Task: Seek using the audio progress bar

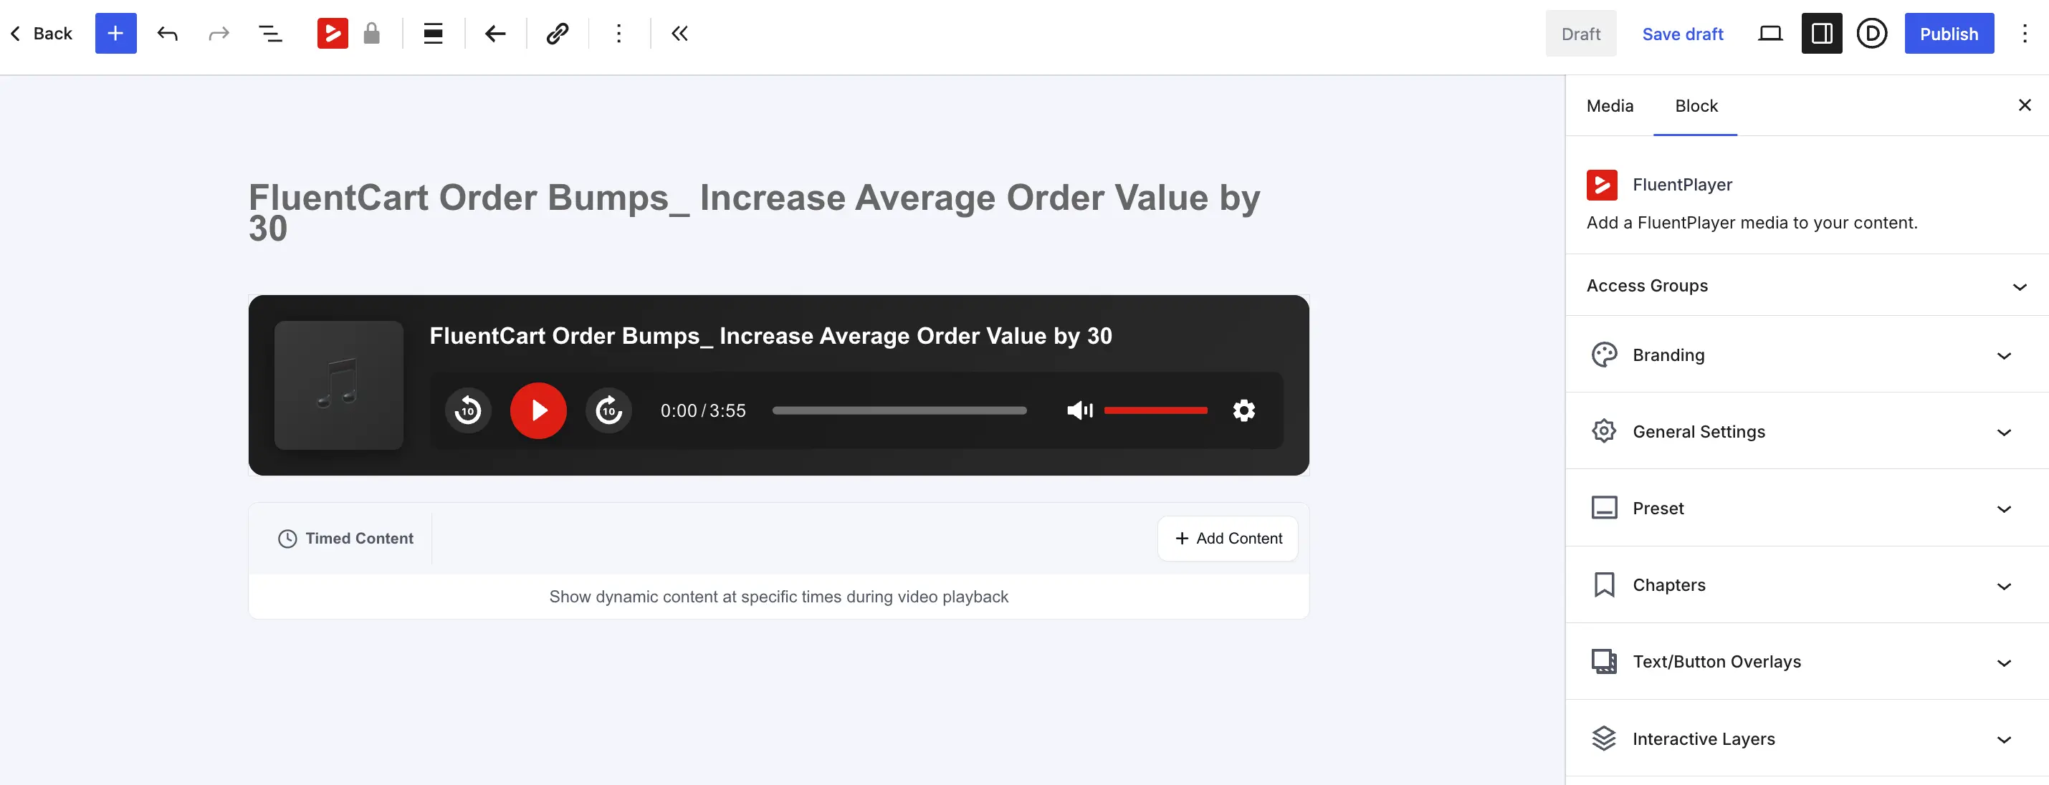Action: pos(899,411)
